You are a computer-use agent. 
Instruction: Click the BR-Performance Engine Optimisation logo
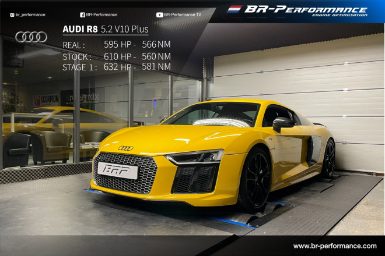coord(305,10)
